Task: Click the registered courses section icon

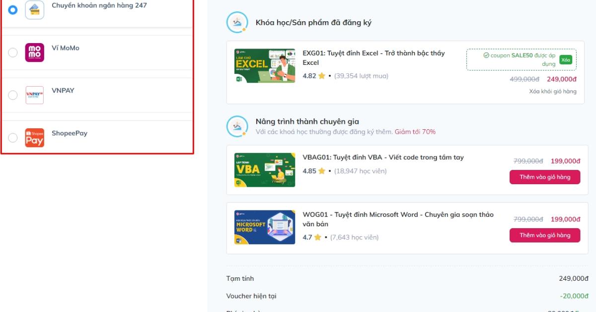Action: coord(237,22)
